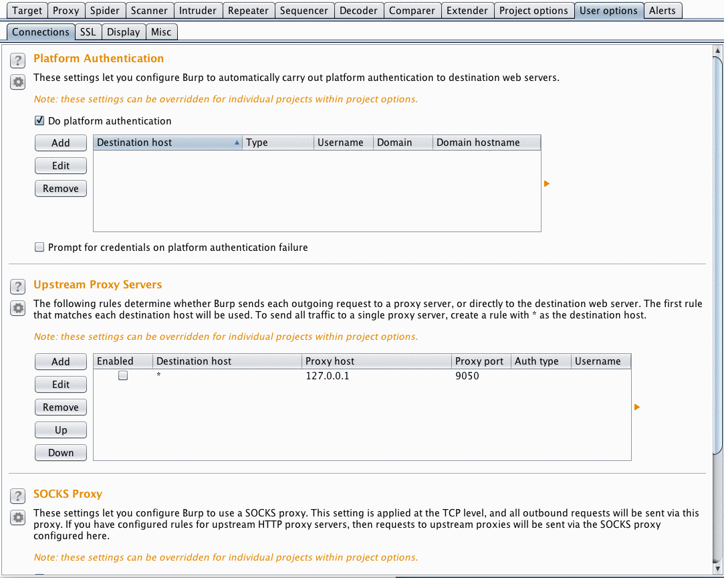Switch to the Display sub-tab
Image resolution: width=724 pixels, height=578 pixels.
tap(123, 32)
